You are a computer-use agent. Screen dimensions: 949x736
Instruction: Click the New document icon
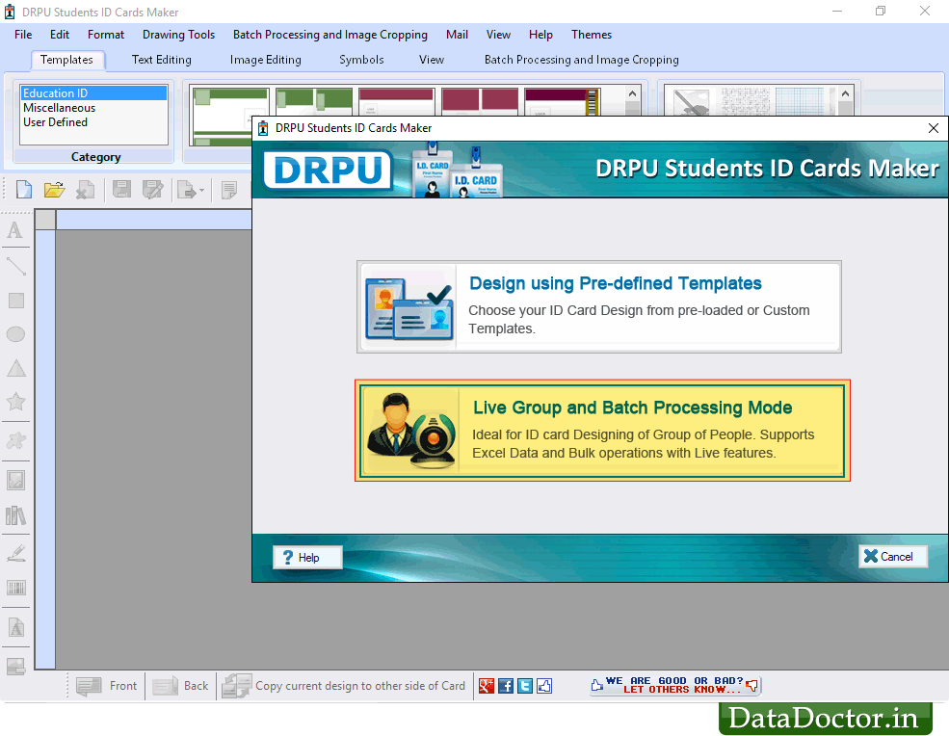pos(23,190)
